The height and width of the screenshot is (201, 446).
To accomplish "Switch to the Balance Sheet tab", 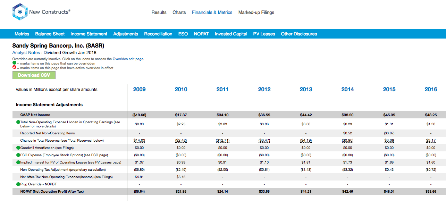I will click(x=50, y=34).
